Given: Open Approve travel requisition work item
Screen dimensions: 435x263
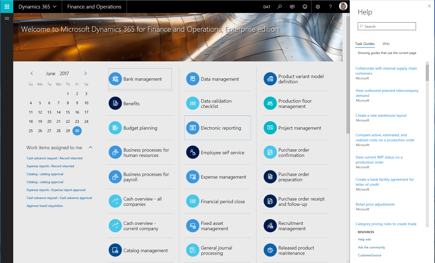Looking at the screenshot, I should 45,206.
